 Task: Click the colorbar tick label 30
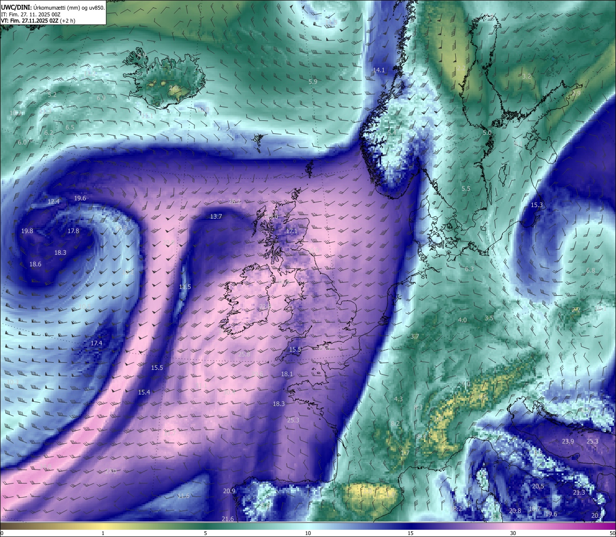coord(513,533)
